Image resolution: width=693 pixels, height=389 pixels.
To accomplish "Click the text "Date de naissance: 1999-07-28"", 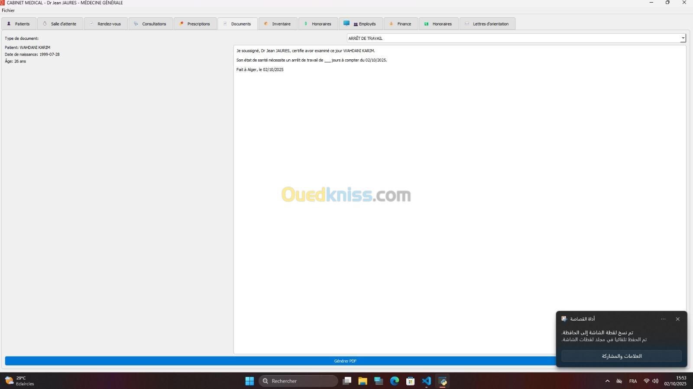I will pos(32,55).
